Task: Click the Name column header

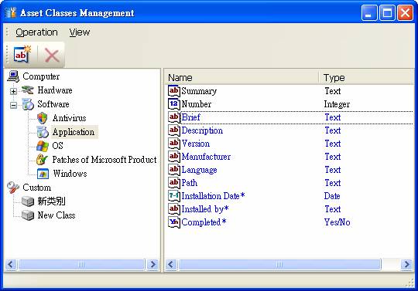Action: [242, 78]
